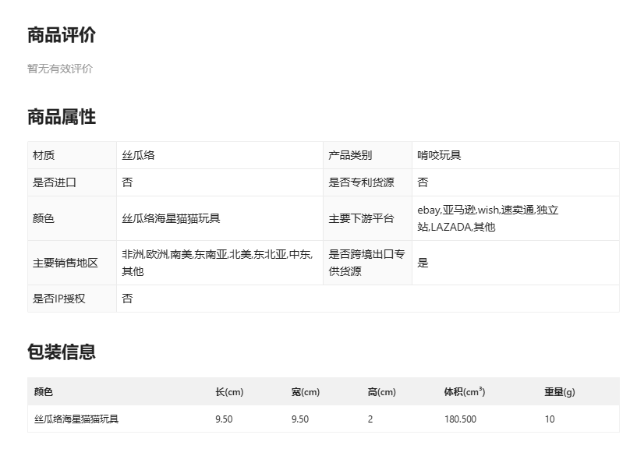This screenshot has width=637, height=449.
Task: Click the 长(cm) column header
Action: pos(229,392)
